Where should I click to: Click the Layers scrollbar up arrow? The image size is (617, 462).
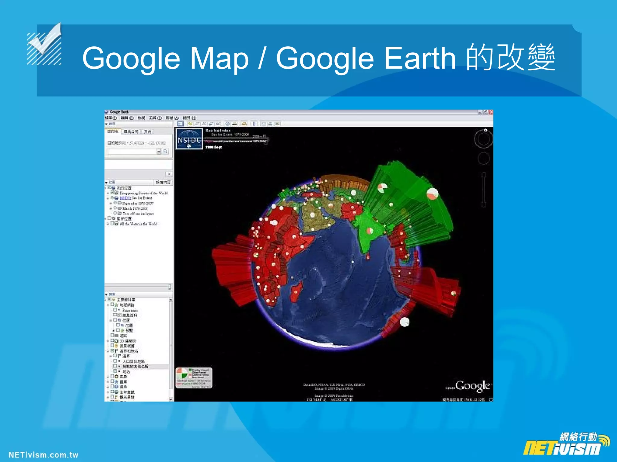(171, 300)
